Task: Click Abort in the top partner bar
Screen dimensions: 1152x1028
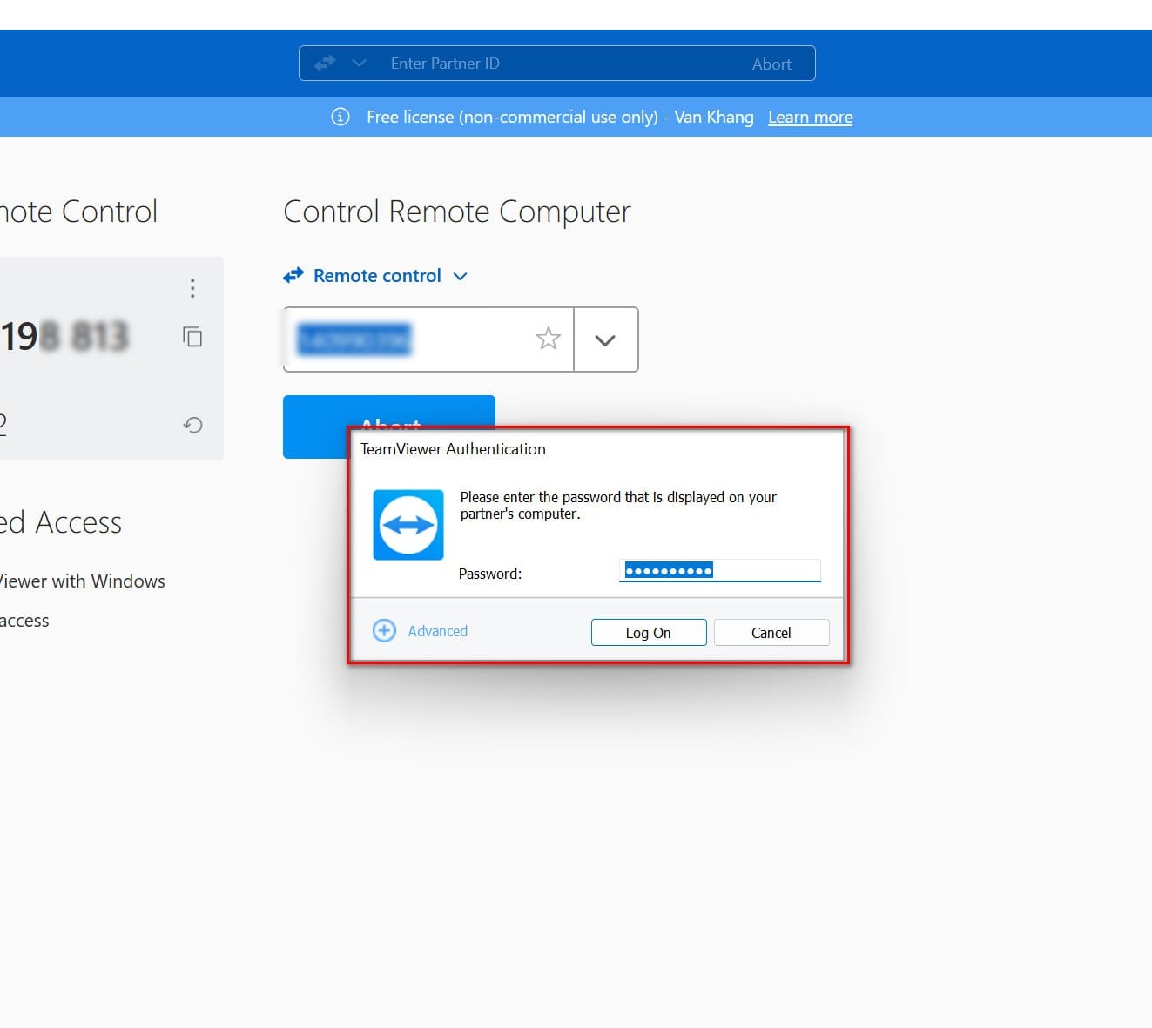Action: (x=771, y=64)
